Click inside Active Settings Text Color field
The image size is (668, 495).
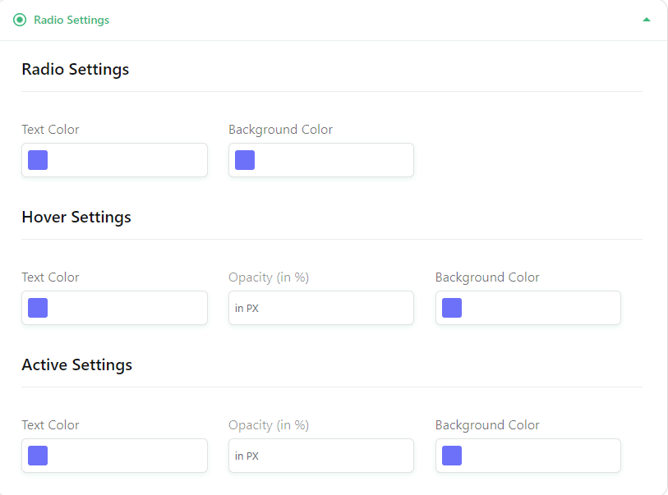[114, 456]
